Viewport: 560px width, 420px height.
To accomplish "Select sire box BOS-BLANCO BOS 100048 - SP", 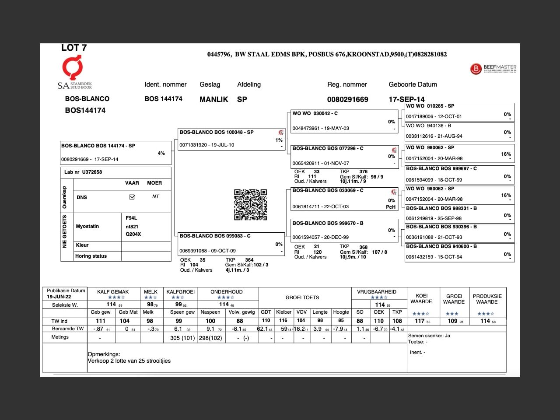I will coord(231,139).
